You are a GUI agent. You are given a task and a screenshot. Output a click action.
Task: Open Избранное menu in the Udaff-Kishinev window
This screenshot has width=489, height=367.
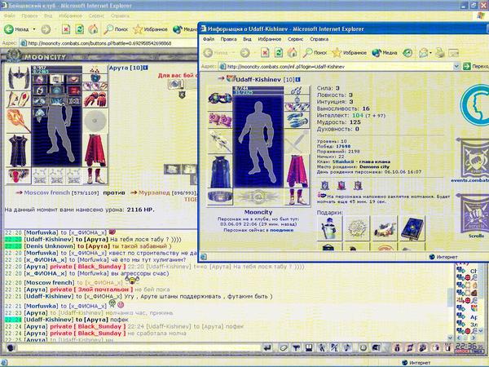click(270, 39)
